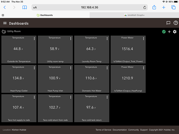179x134 pixels.
Task: Show all open tabs overview
Action: 173,8
